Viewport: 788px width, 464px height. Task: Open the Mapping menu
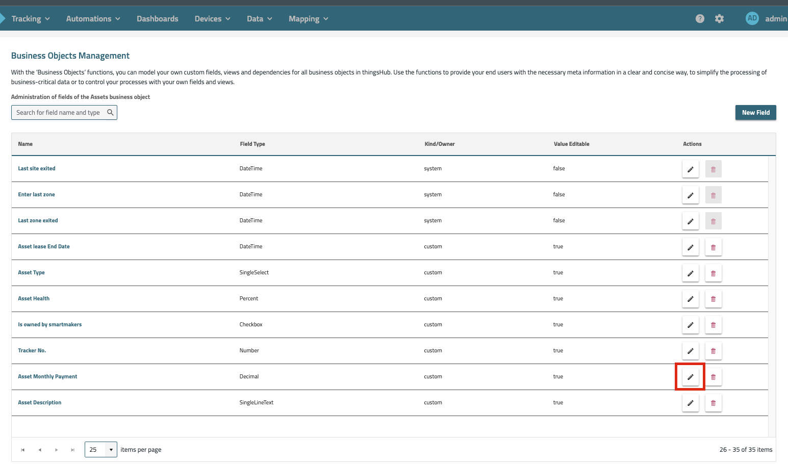(308, 19)
